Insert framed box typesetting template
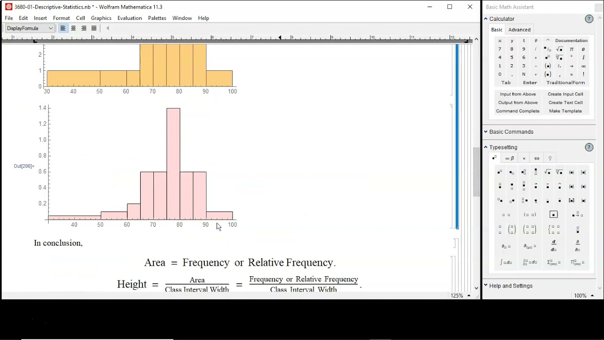The width and height of the screenshot is (604, 340). (554, 215)
